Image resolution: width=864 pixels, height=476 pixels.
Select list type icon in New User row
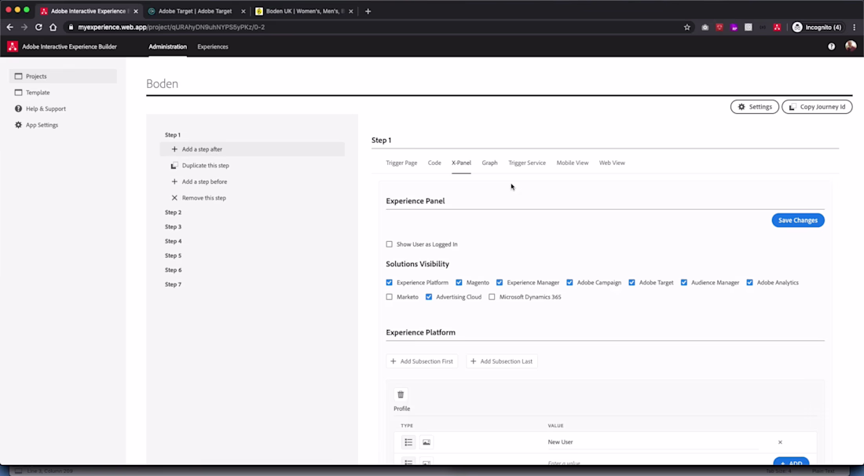point(408,442)
